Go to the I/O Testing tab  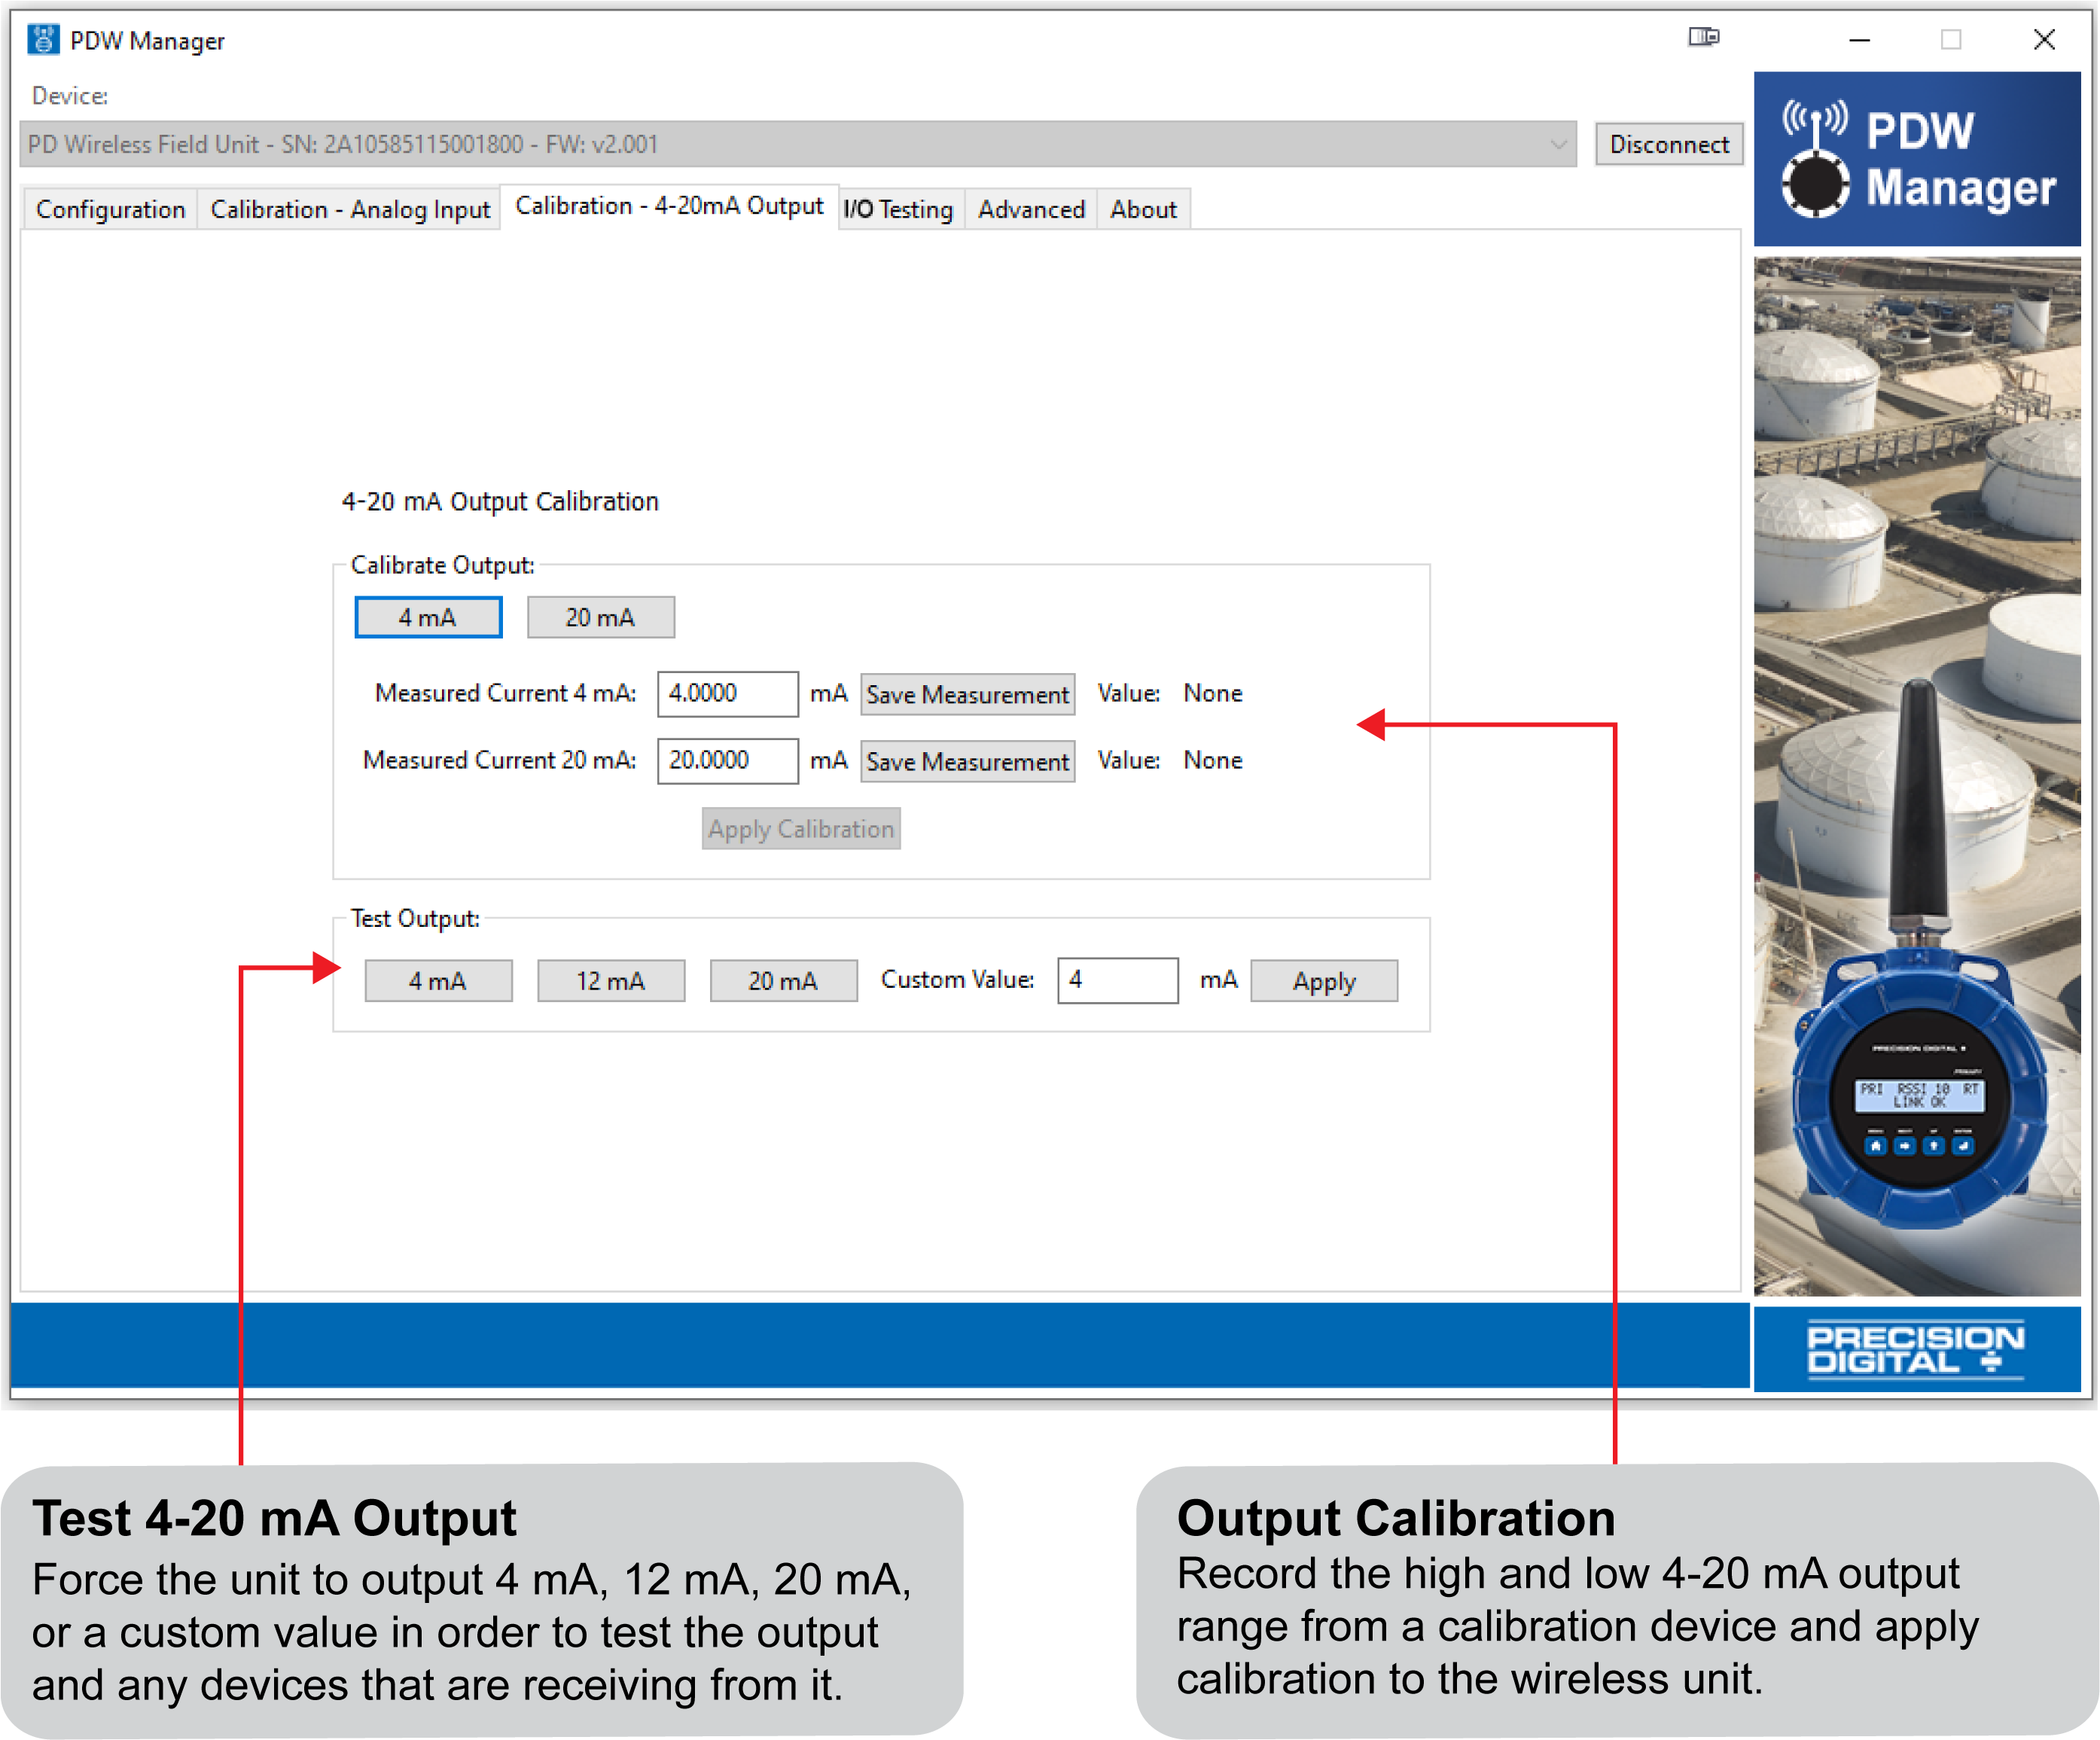pos(898,209)
